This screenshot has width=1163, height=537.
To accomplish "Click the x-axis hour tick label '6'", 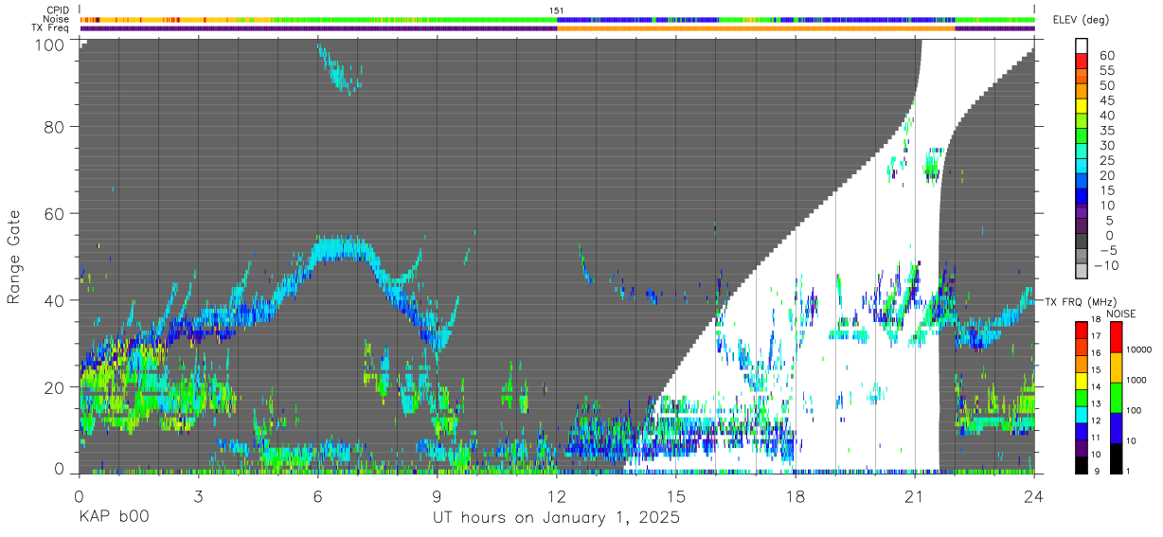I will pos(318,495).
